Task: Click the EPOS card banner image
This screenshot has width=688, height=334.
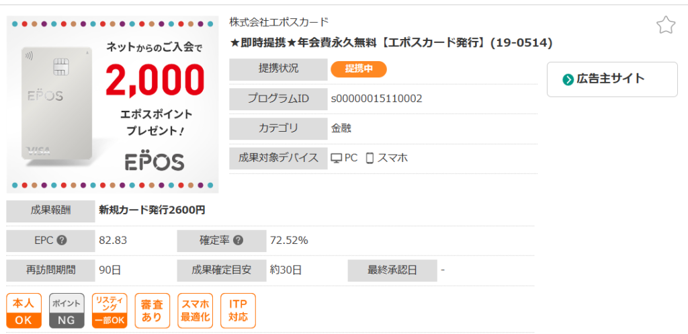Action: [113, 105]
